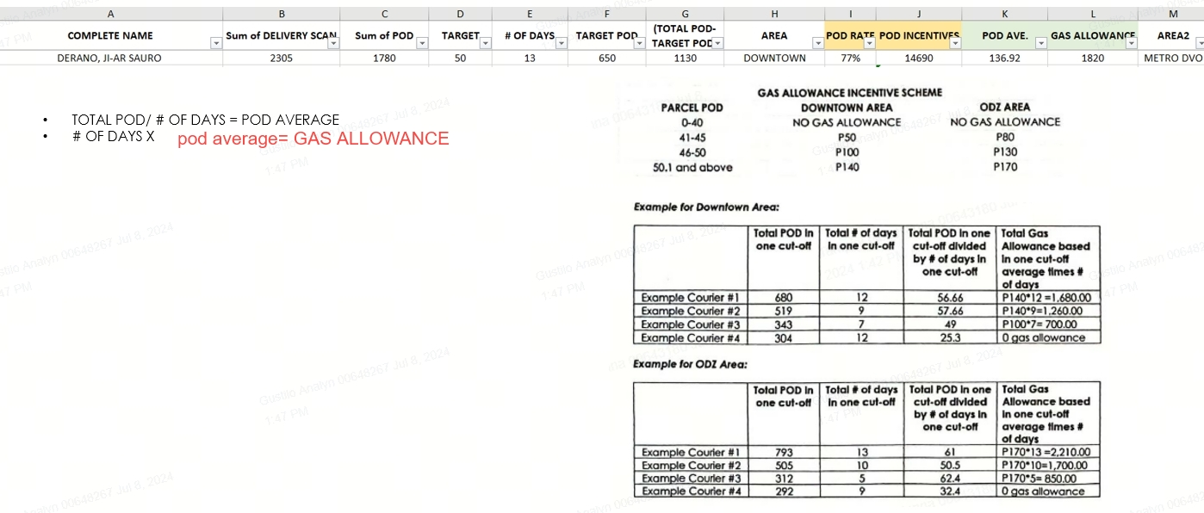Click the ODZ AREA column heading
The height and width of the screenshot is (513, 1204).
click(1004, 108)
